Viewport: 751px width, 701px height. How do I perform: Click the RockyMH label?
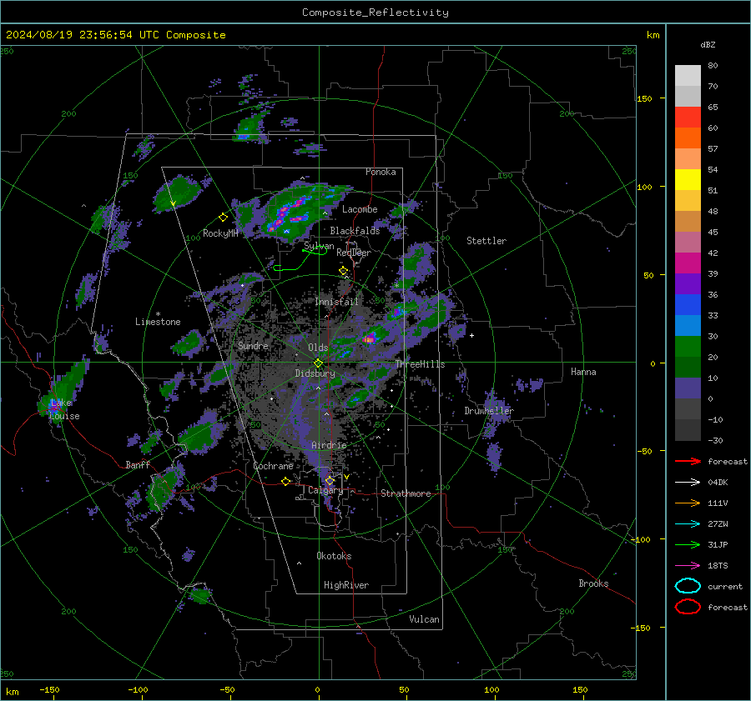pos(220,233)
